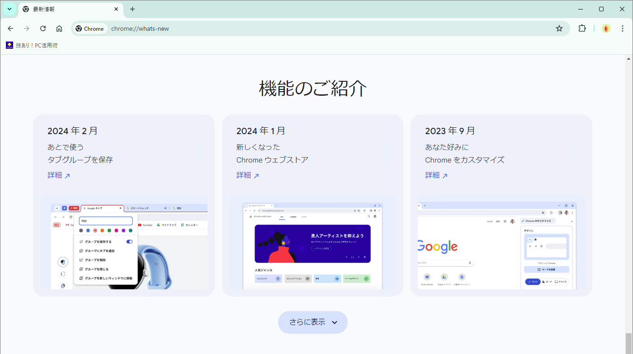Click the Chrome をカスタマイズ text

(x=464, y=160)
